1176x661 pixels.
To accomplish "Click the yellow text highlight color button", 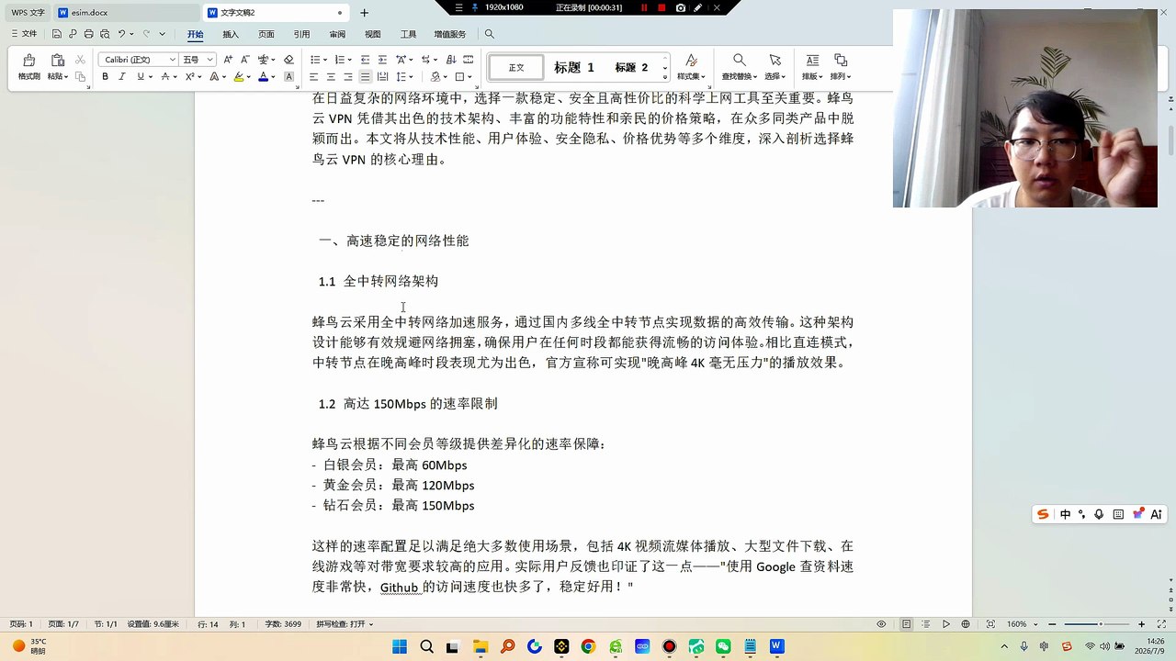I will [x=239, y=77].
